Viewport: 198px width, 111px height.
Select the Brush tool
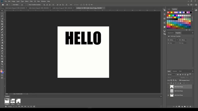[x=2, y=32]
